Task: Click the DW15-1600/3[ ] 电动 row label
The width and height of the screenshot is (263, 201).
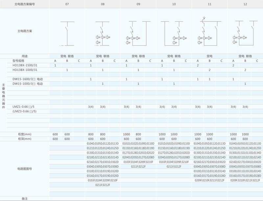Action: pos(28,79)
